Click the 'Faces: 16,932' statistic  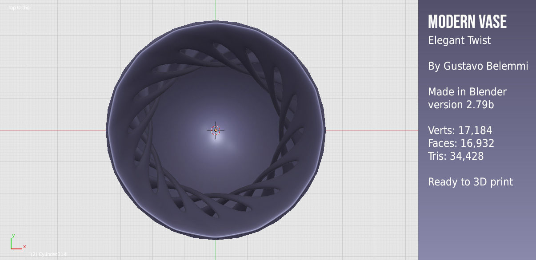click(x=461, y=143)
